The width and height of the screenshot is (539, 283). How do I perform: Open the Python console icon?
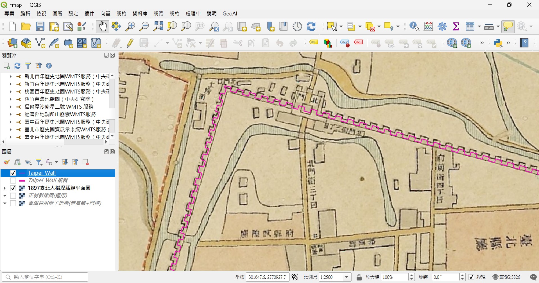point(498,43)
